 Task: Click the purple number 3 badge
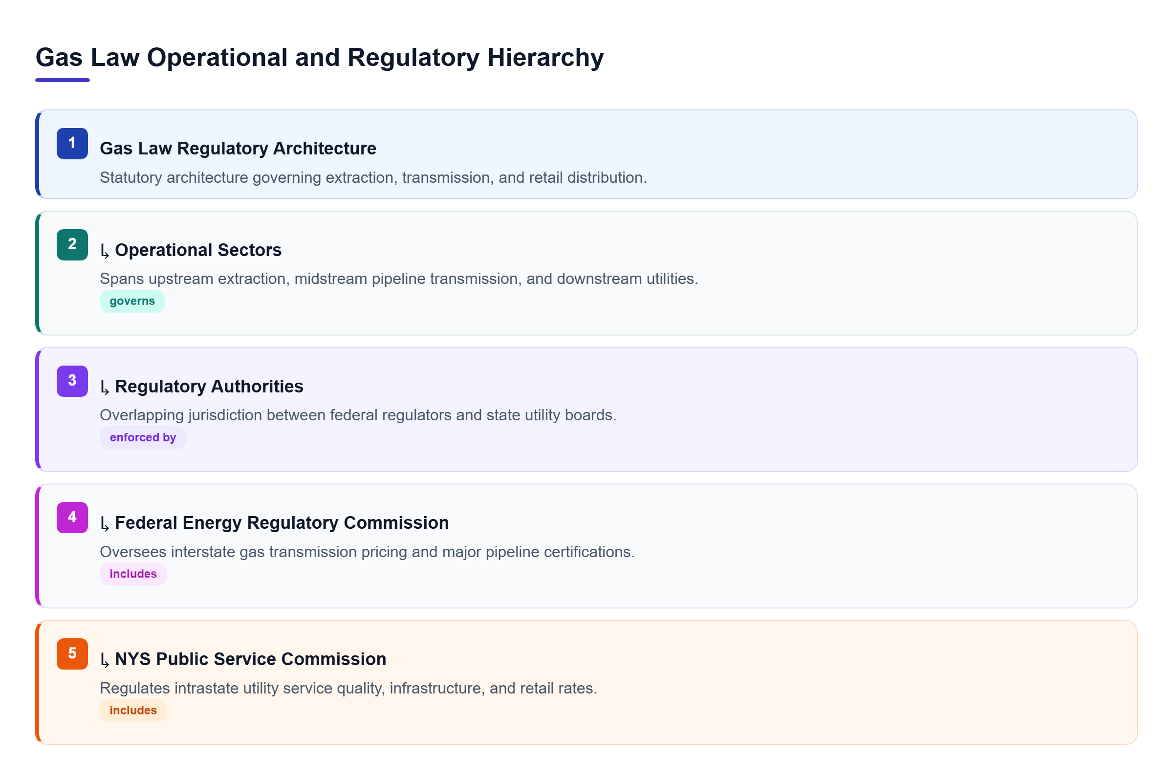[72, 381]
